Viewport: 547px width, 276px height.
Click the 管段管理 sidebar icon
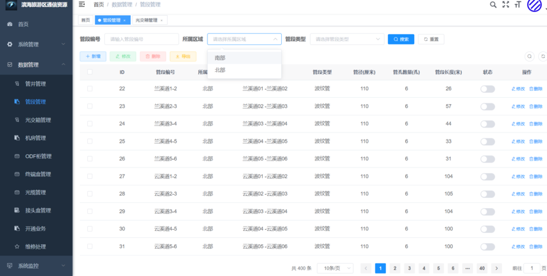click(x=17, y=102)
